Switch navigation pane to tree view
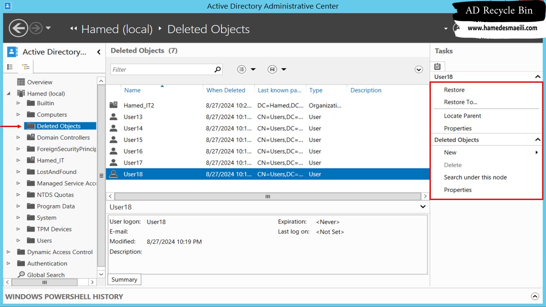This screenshot has height=307, width=546. (26, 67)
